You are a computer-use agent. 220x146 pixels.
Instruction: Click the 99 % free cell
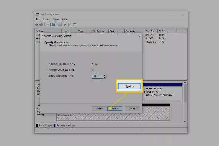tap(161, 38)
